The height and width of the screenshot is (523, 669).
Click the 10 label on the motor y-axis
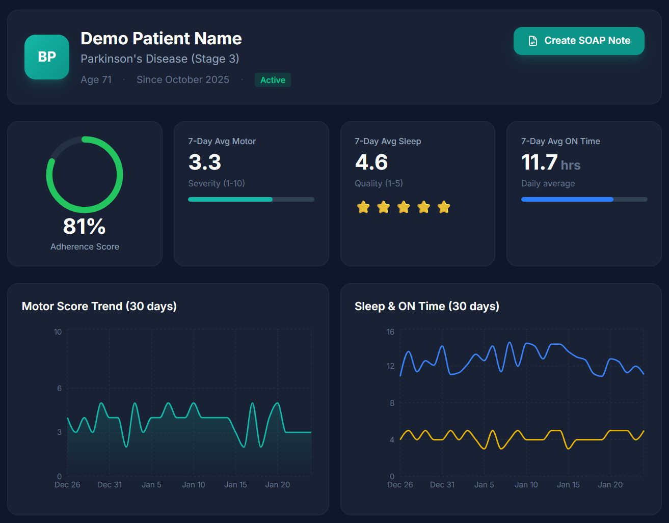tap(58, 332)
